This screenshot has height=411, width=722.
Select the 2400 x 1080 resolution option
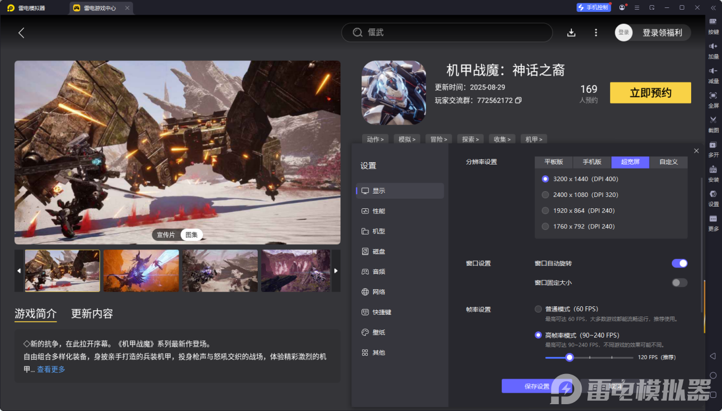[546, 195]
